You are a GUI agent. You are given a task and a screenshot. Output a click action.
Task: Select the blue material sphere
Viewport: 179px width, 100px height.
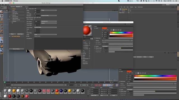click(x=61, y=91)
